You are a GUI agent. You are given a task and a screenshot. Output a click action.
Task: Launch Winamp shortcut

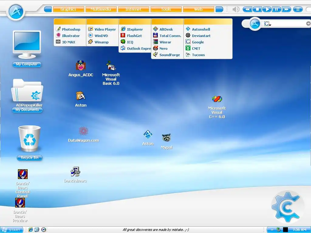pyautogui.click(x=98, y=42)
